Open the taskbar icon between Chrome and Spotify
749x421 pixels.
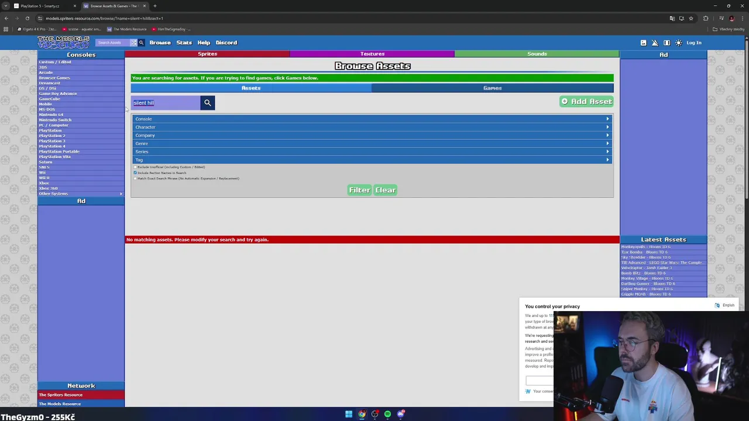pos(375,414)
